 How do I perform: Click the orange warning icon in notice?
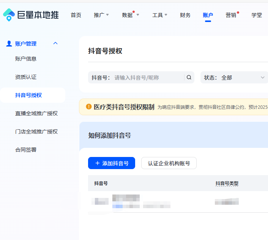click(89, 107)
